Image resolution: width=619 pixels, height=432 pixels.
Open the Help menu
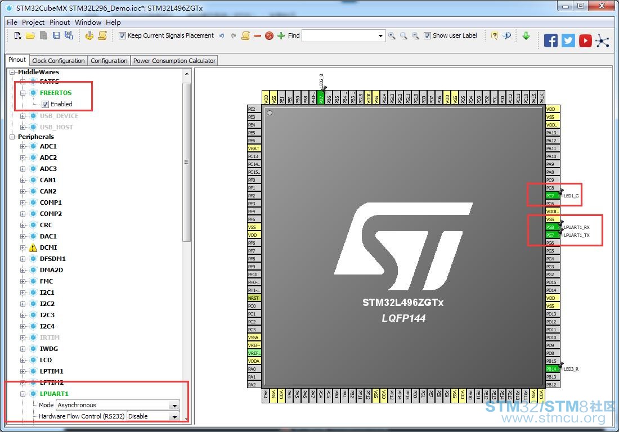coord(113,22)
